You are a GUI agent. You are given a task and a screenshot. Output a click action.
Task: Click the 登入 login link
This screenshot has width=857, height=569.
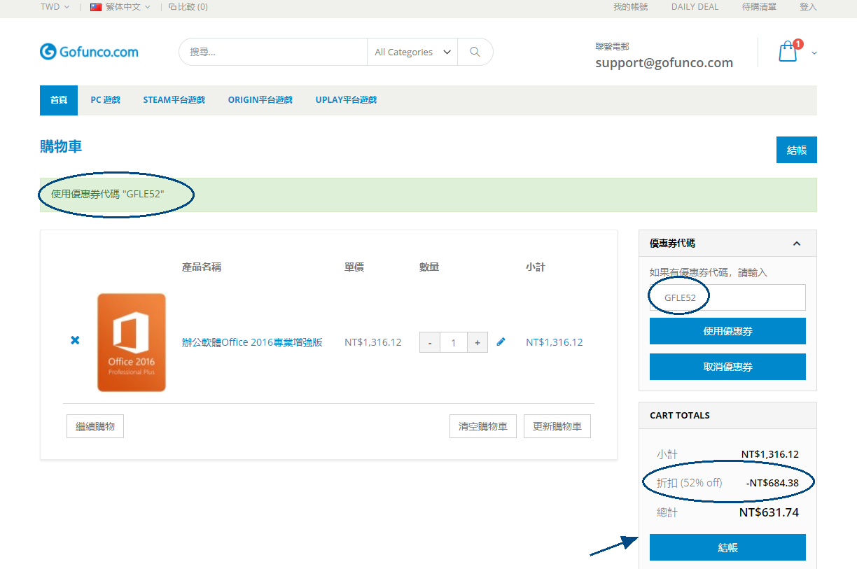coord(808,7)
